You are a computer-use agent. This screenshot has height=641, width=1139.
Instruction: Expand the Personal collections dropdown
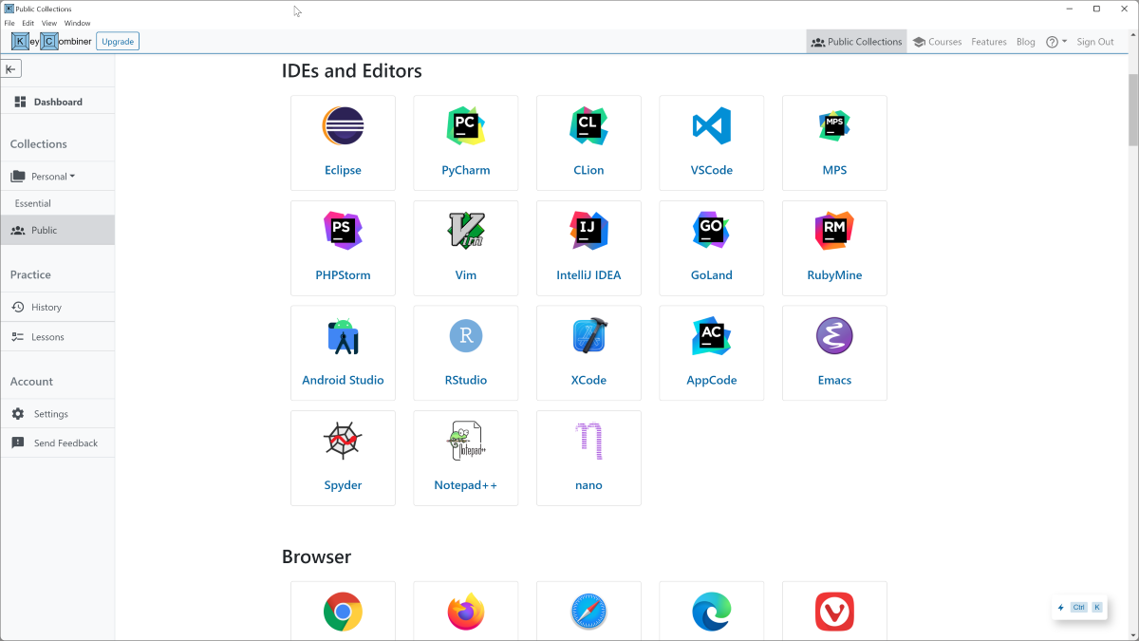click(x=52, y=177)
